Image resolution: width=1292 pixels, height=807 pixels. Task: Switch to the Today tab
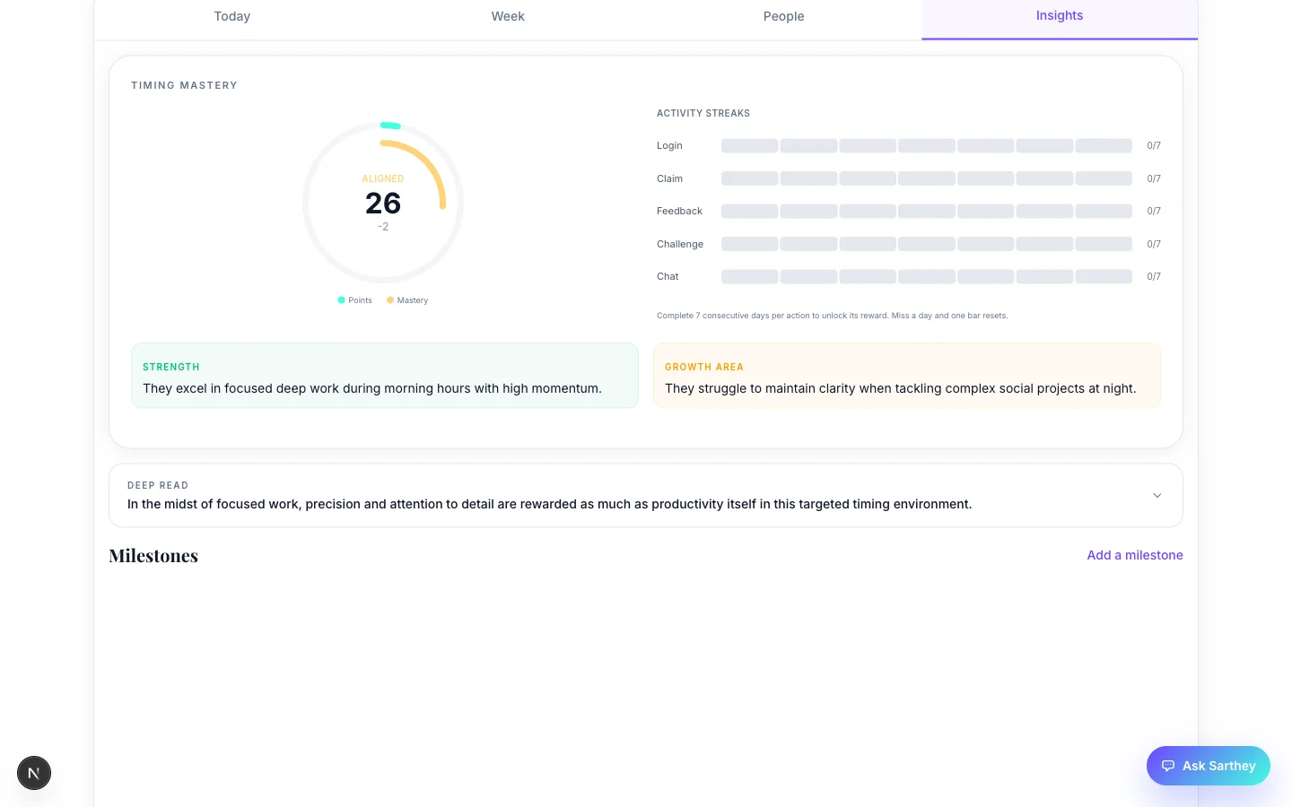tap(231, 16)
